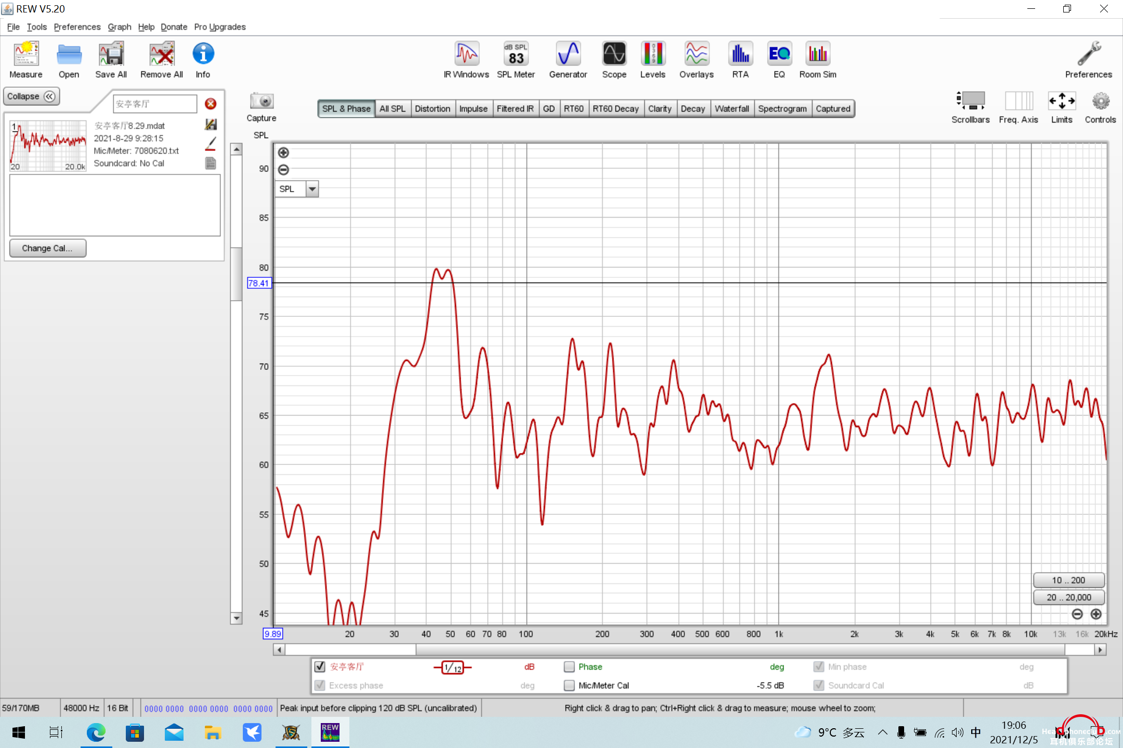1123x748 pixels.
Task: Select the Impulse tab
Action: tap(473, 109)
